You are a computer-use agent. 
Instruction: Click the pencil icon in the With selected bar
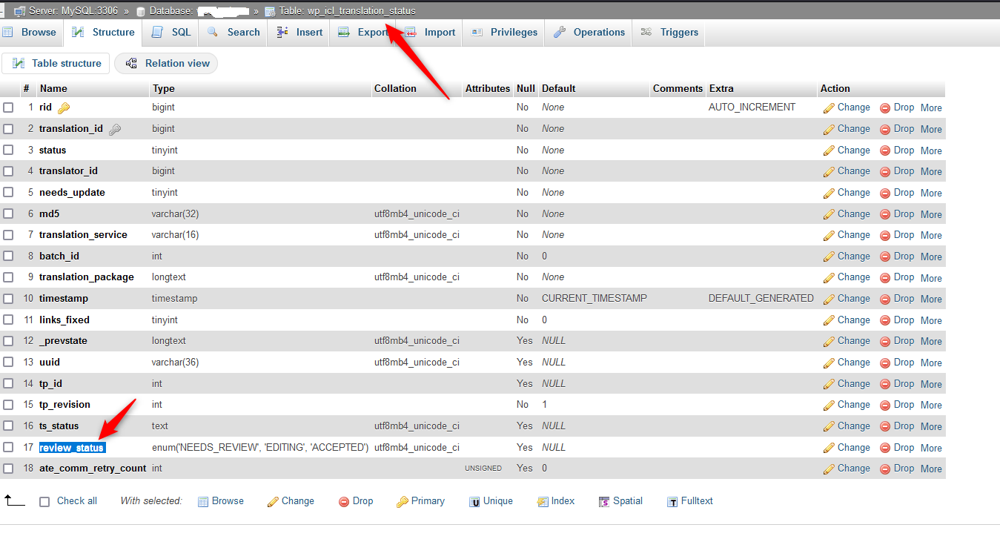[x=273, y=502]
